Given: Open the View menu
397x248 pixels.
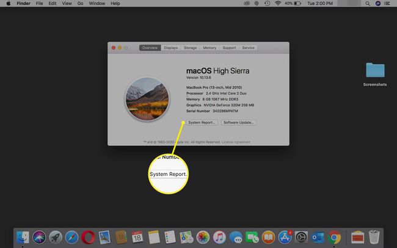Looking at the screenshot, I should [x=67, y=4].
